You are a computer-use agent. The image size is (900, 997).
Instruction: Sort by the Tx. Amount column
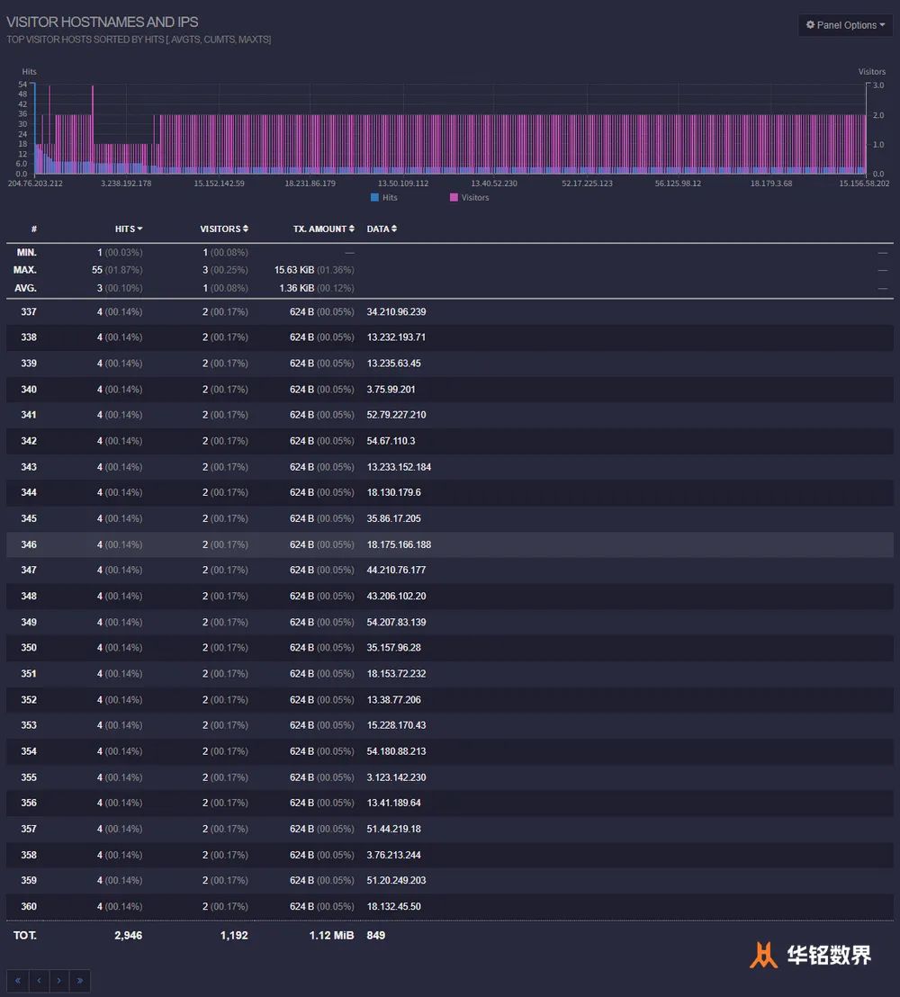(x=323, y=229)
